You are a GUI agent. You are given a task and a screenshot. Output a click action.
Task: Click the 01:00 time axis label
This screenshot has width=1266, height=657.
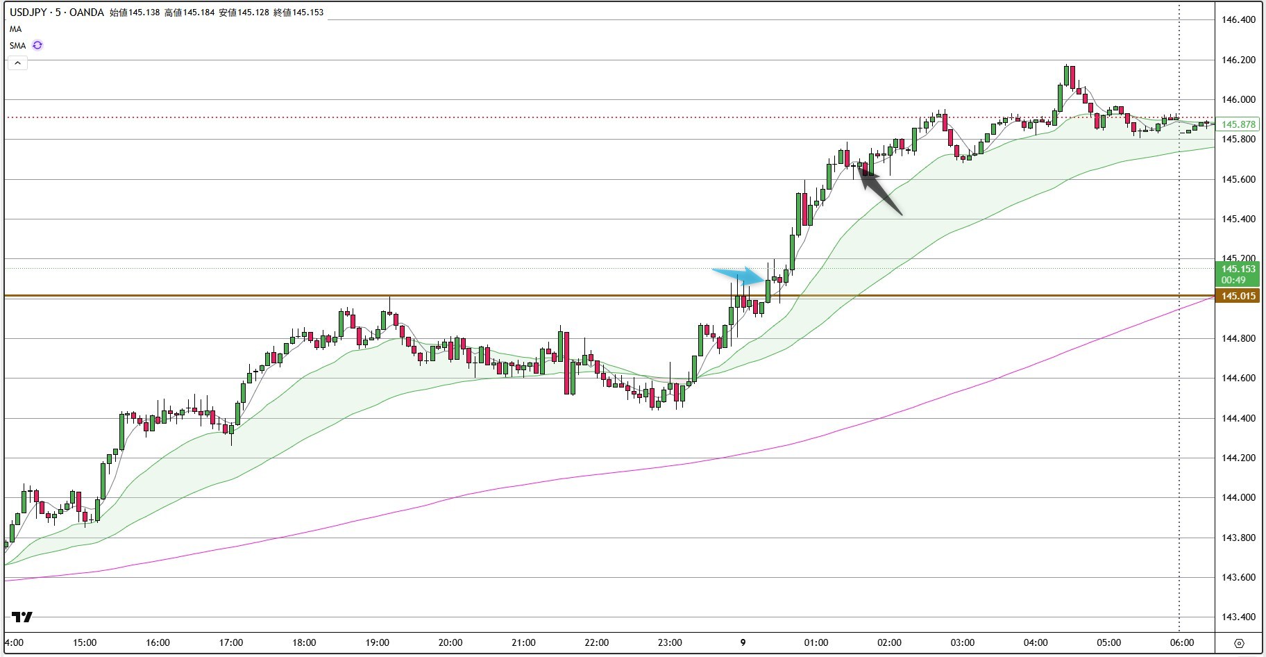point(816,642)
